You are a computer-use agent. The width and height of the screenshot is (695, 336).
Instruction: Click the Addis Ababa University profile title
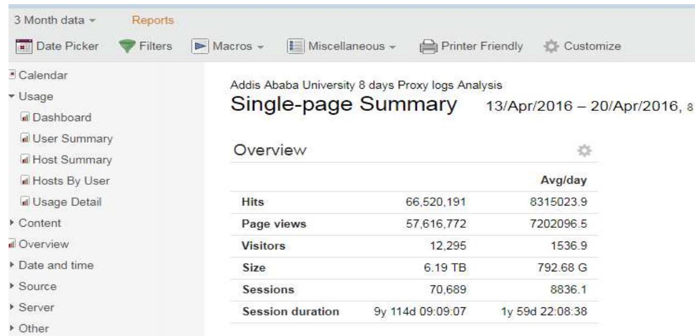coord(367,85)
